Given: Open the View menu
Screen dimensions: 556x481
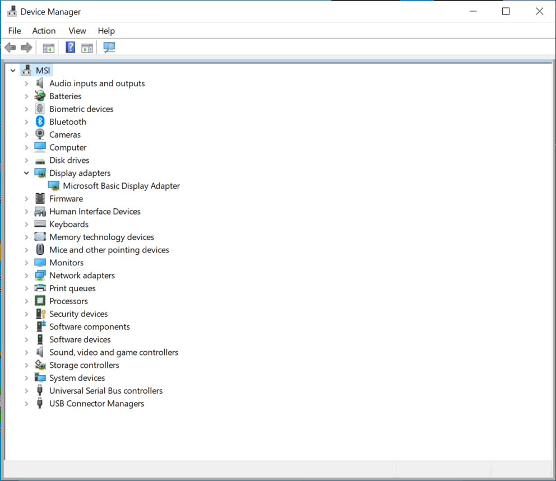Looking at the screenshot, I should 77,31.
